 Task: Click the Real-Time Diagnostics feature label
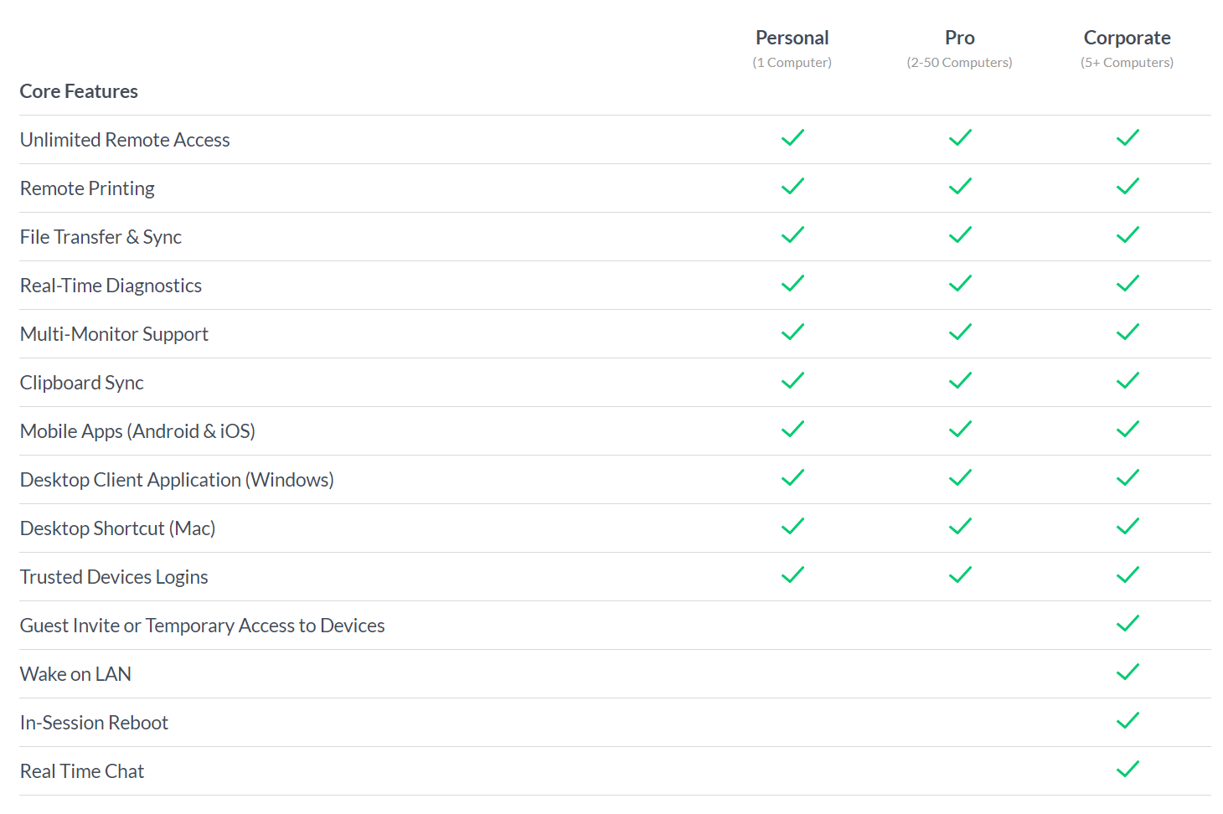111,286
